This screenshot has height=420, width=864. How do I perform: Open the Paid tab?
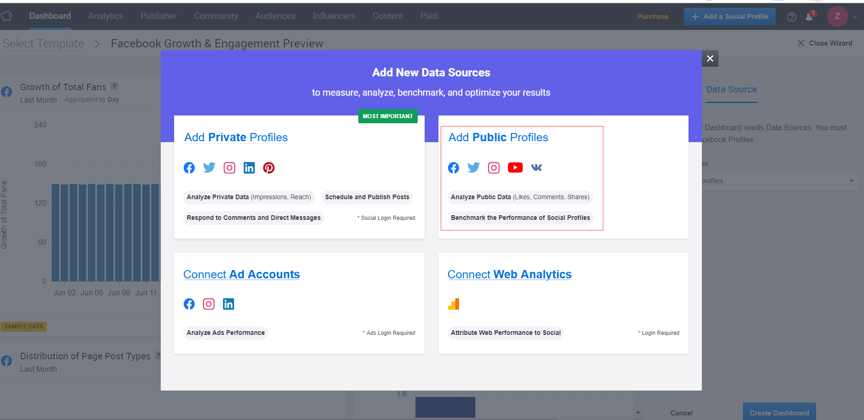(429, 16)
